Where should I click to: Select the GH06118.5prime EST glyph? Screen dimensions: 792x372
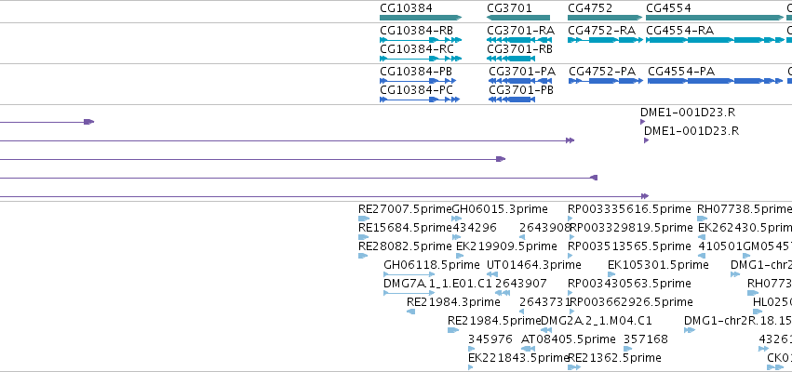click(409, 274)
